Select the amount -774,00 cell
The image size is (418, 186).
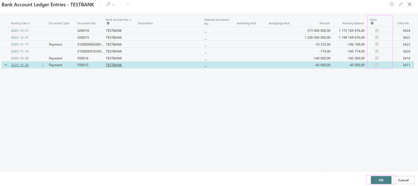coord(325,52)
